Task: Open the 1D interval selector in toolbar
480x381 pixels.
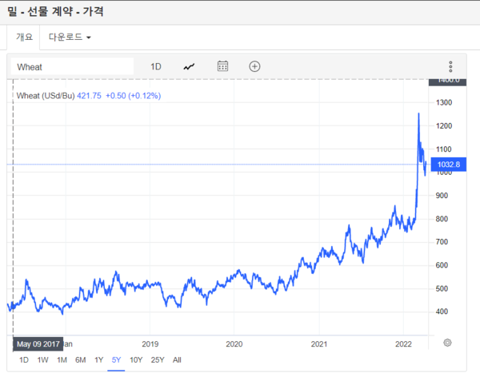Action: coord(156,66)
